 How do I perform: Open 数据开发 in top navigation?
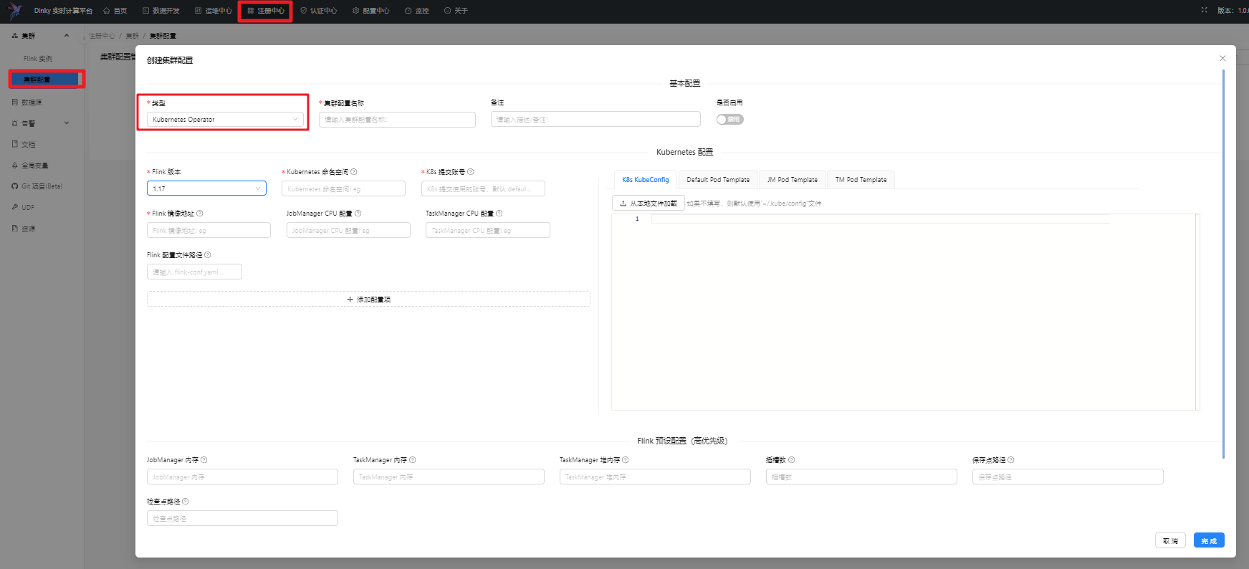point(161,11)
